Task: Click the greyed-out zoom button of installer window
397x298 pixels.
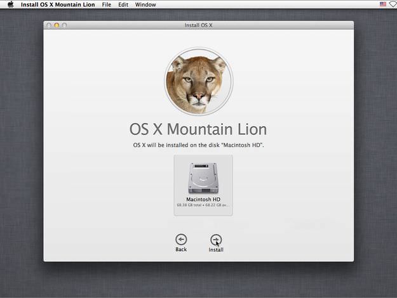Action: pos(64,25)
